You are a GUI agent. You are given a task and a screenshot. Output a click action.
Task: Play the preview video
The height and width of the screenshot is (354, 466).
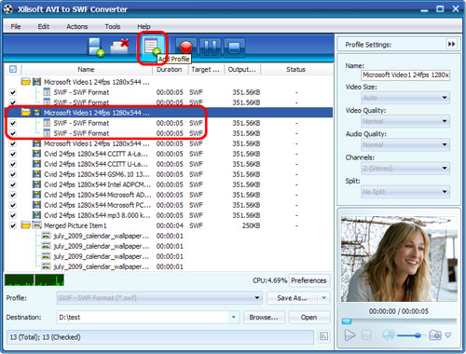click(x=350, y=335)
